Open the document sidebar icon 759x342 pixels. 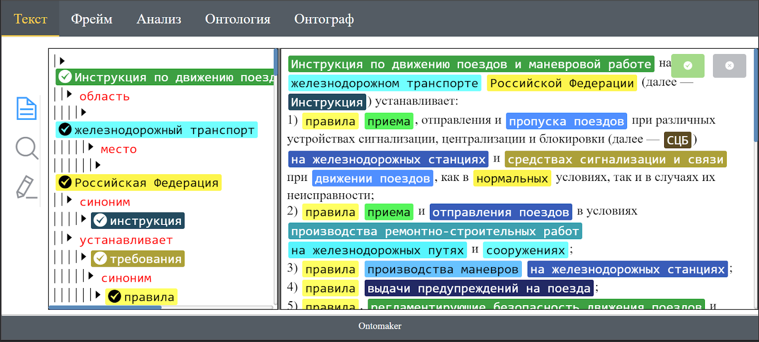(27, 108)
